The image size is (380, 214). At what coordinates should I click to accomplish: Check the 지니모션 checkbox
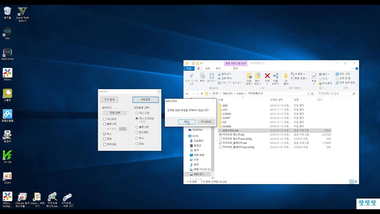point(104,119)
